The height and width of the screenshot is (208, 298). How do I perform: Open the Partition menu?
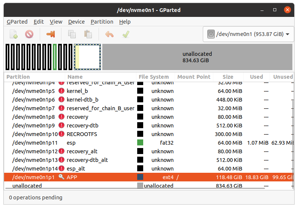[x=102, y=22]
